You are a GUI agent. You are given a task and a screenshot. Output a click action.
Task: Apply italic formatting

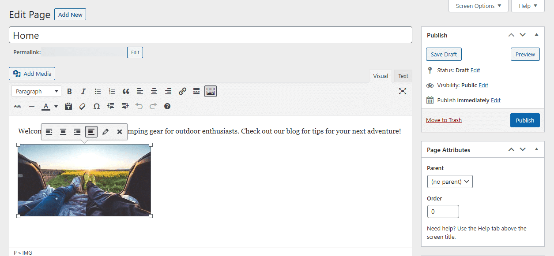[x=83, y=91]
